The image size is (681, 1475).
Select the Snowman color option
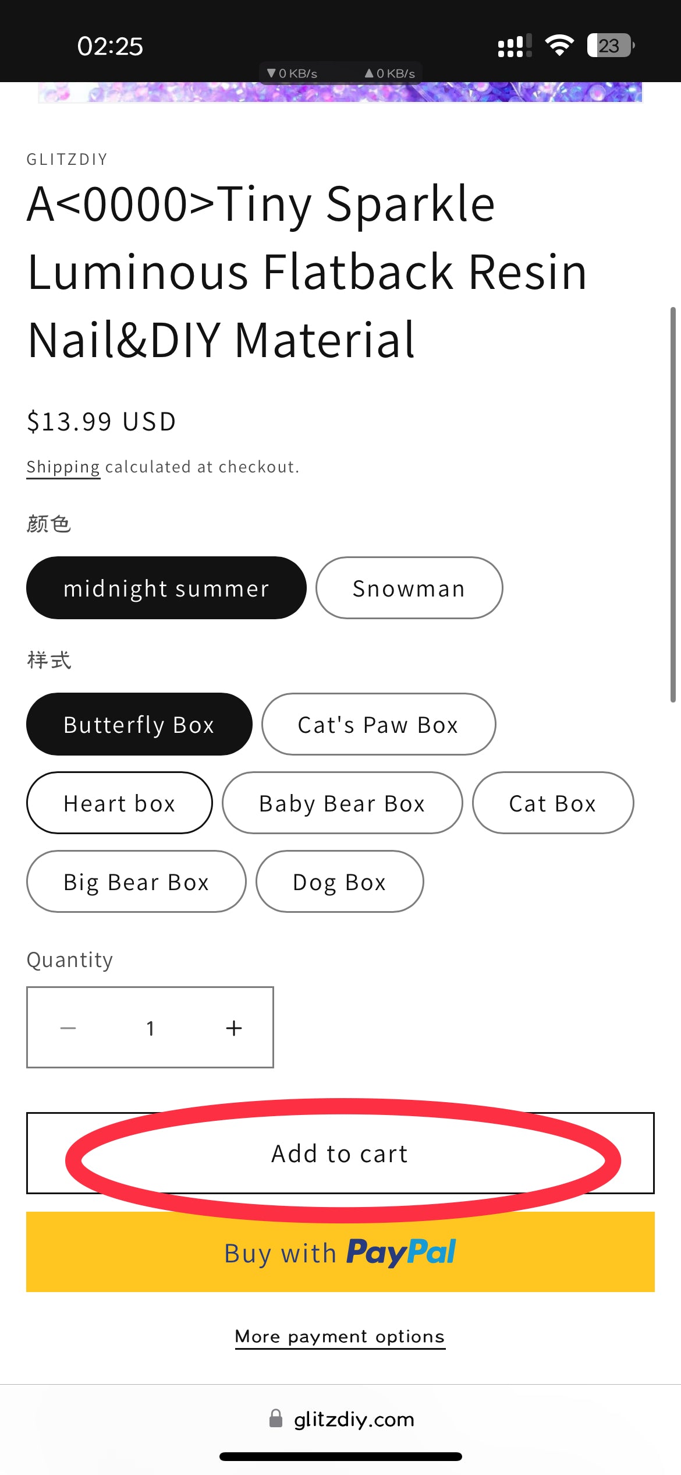point(409,588)
